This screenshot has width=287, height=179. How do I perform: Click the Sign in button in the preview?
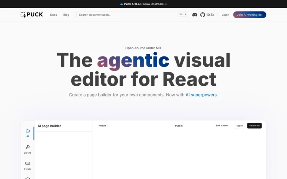pyautogui.click(x=240, y=126)
